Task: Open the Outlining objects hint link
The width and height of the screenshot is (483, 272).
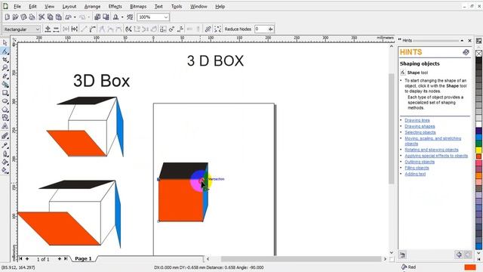Action: [420, 162]
